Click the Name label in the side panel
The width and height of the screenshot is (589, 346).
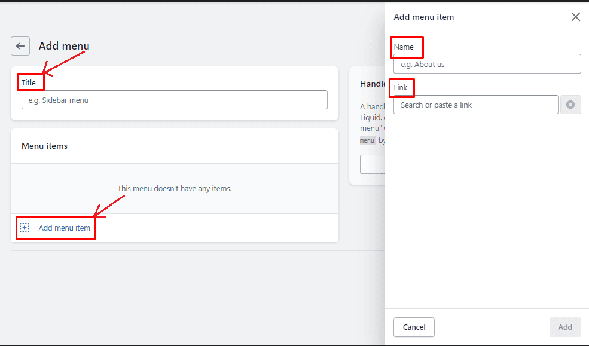click(x=404, y=47)
